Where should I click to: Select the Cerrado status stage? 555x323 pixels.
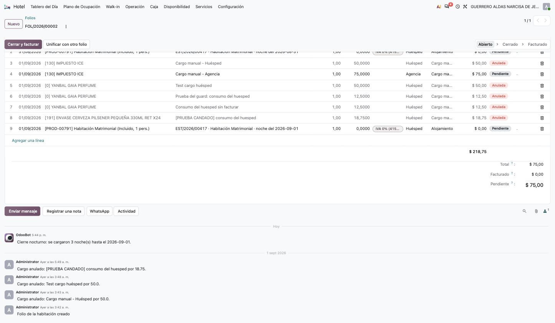(510, 44)
